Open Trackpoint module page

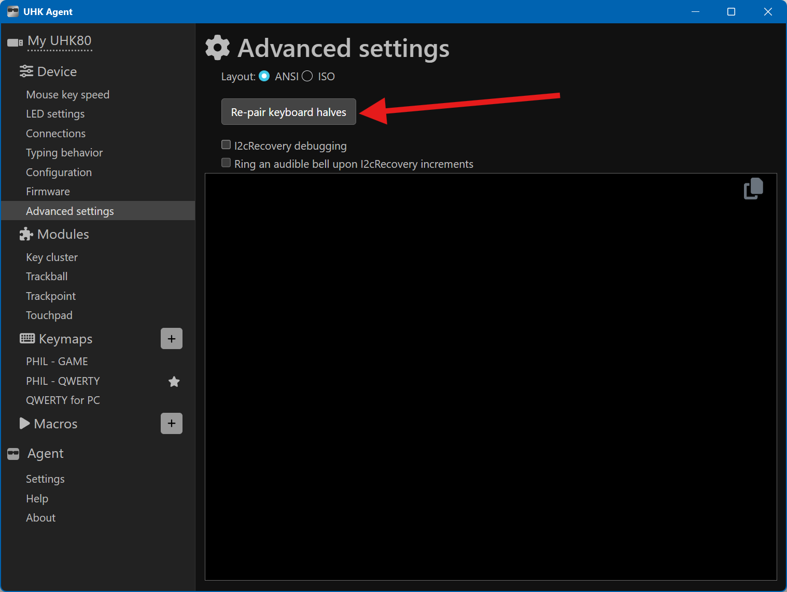pos(51,296)
